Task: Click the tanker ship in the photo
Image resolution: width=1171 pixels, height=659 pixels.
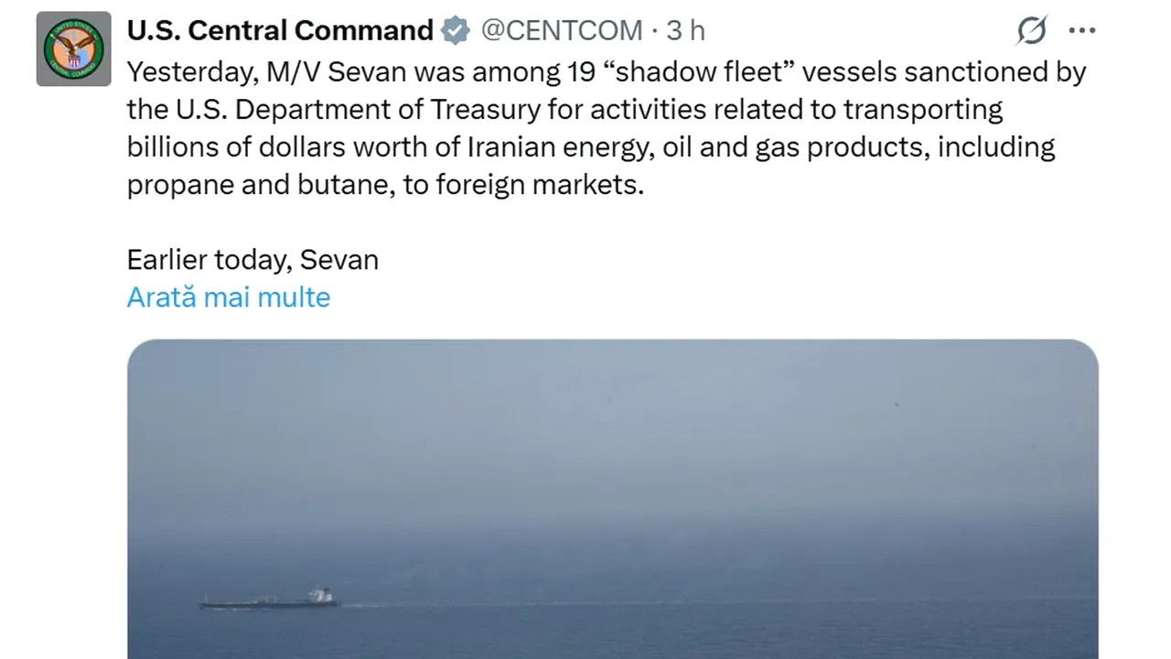Action: click(x=270, y=600)
